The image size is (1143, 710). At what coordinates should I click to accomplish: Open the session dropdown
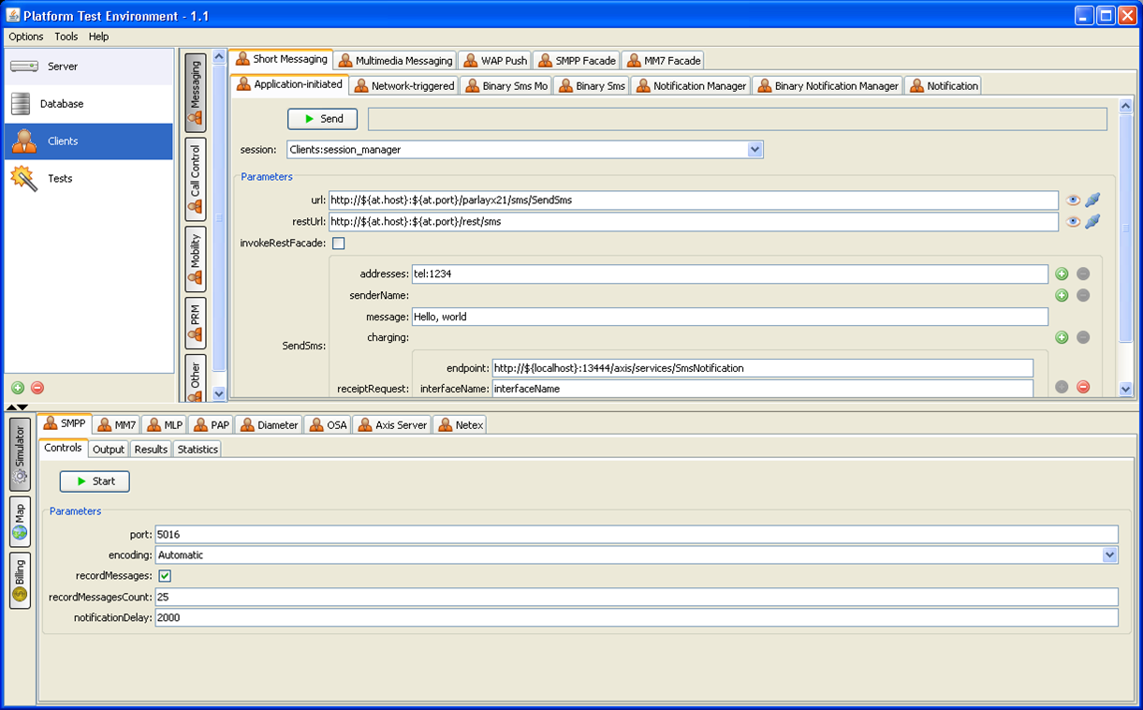755,149
